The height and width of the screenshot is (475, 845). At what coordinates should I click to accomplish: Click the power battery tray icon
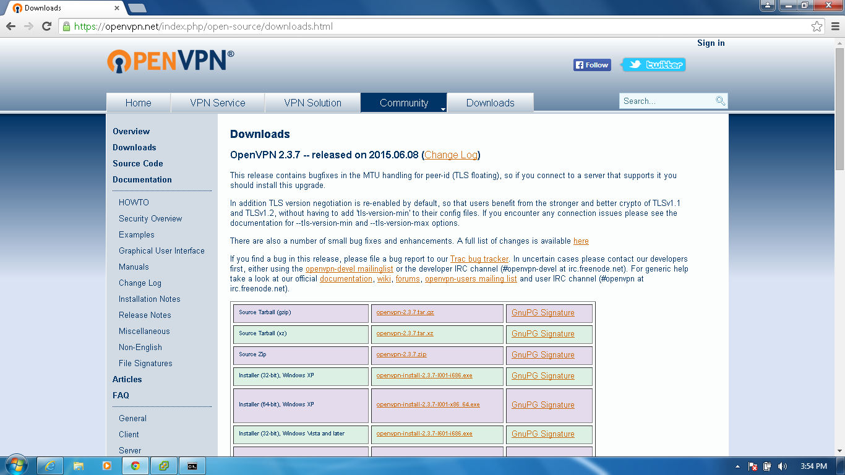767,466
